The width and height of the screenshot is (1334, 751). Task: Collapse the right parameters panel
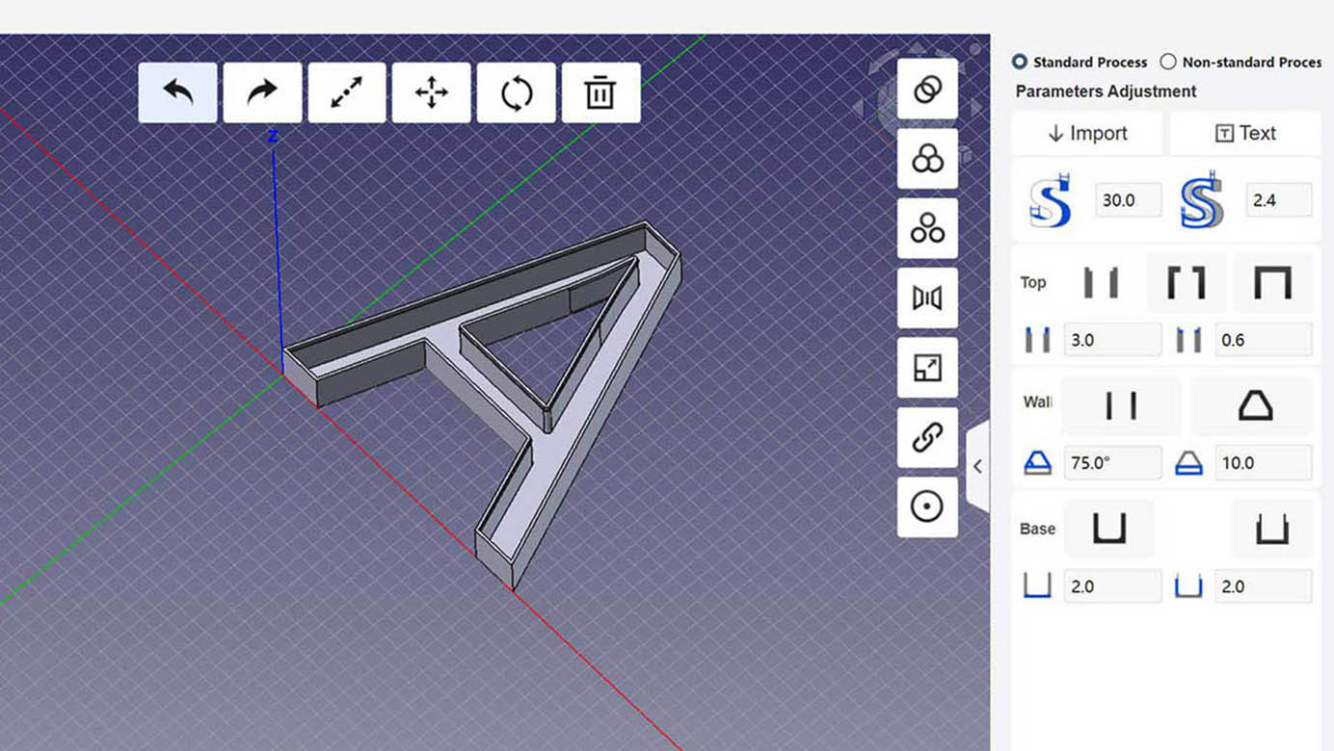click(x=977, y=466)
